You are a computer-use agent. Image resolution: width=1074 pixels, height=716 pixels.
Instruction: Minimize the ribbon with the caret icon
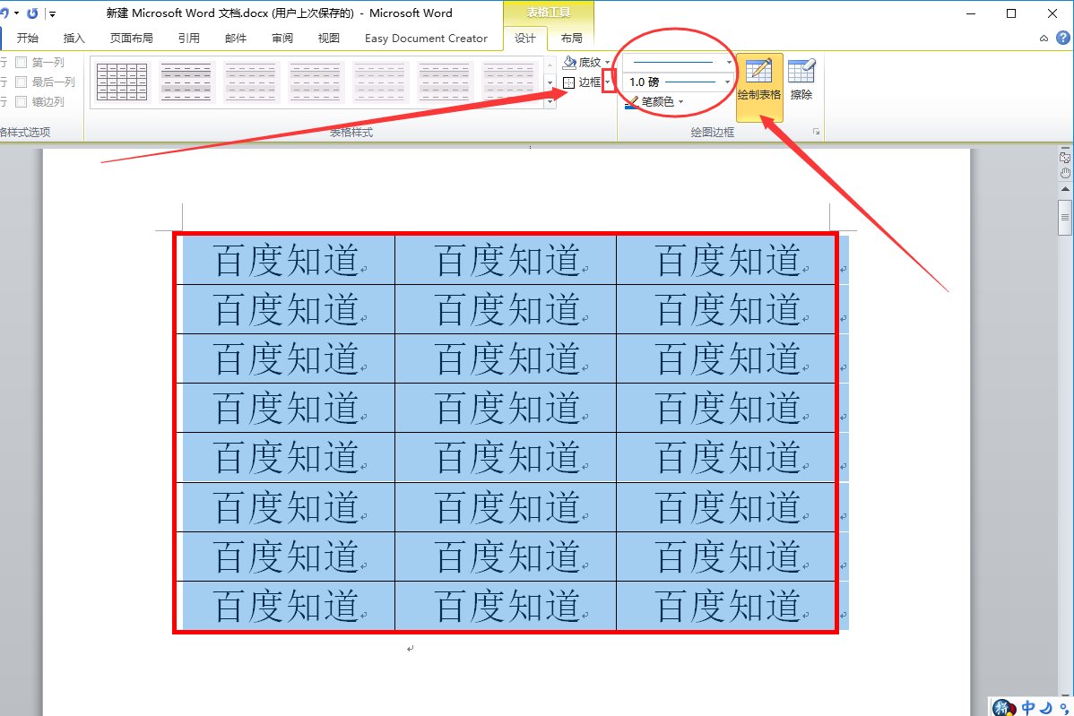1044,39
